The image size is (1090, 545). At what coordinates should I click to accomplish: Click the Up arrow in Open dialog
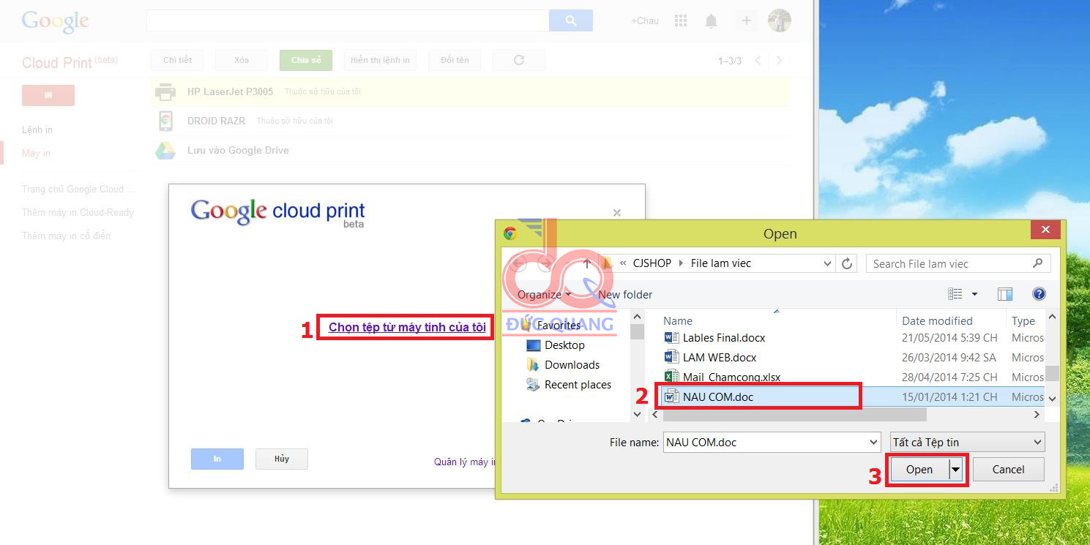(x=586, y=263)
